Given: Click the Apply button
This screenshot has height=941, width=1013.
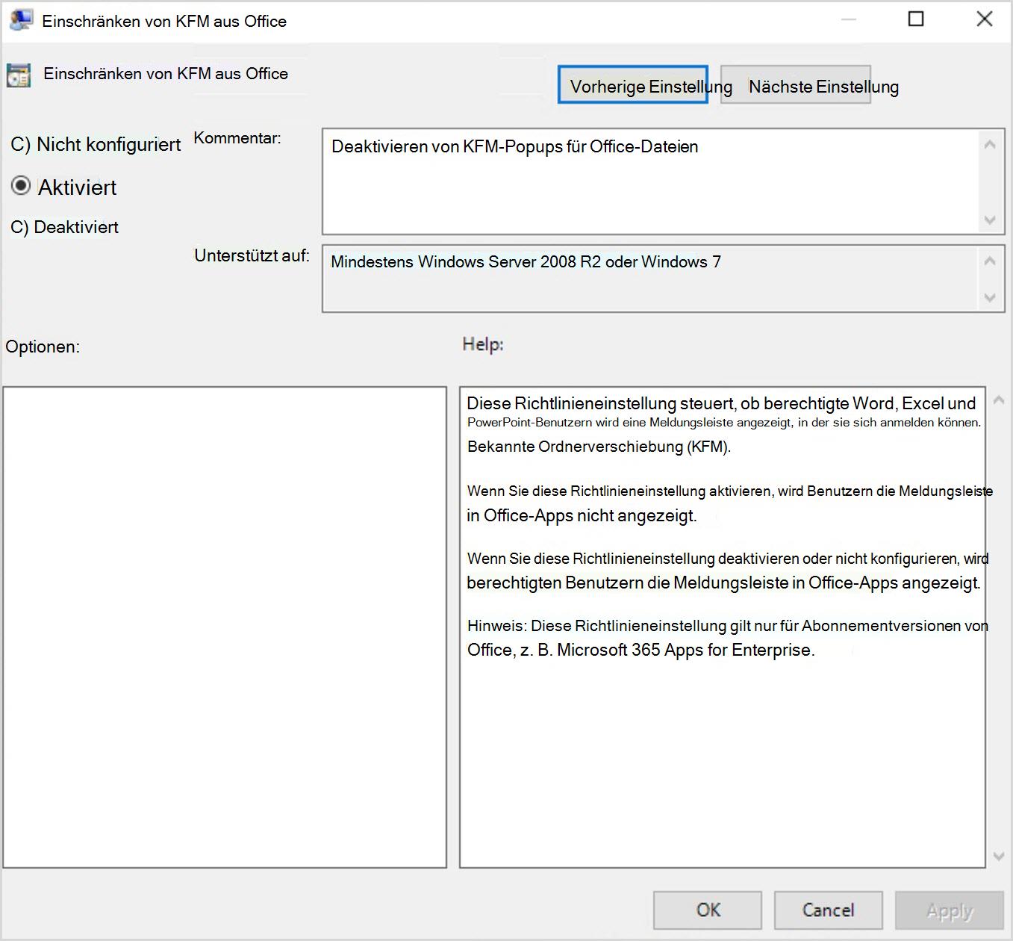Looking at the screenshot, I should tap(950, 910).
